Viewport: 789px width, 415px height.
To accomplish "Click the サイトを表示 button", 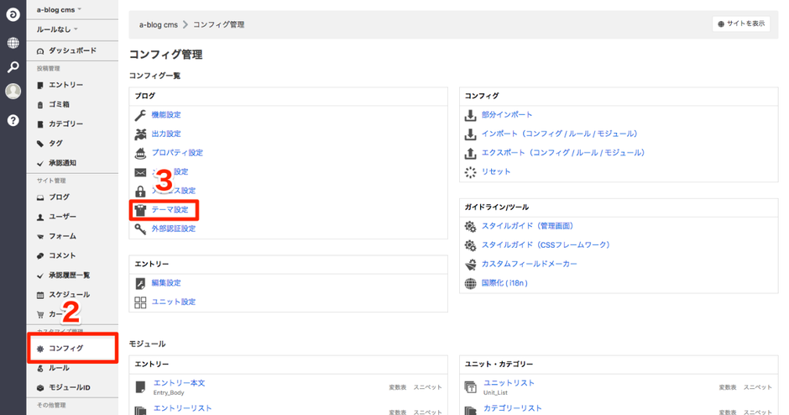I will click(741, 24).
